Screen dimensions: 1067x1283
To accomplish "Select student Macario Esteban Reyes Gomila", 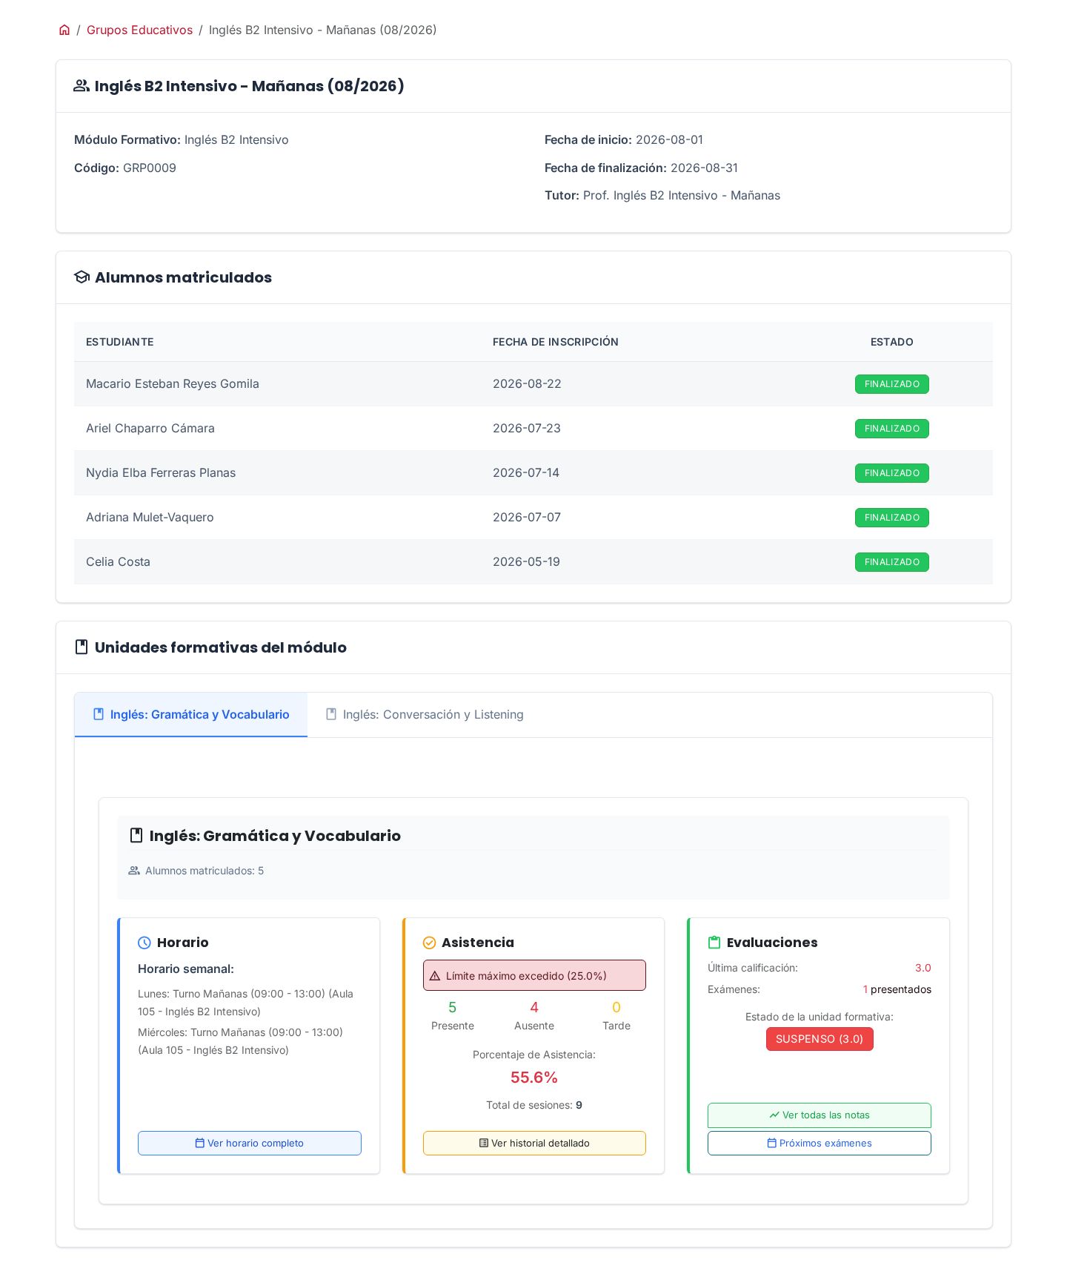I will coord(173,384).
